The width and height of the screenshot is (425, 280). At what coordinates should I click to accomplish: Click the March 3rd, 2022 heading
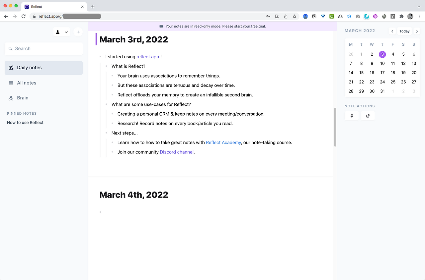134,39
